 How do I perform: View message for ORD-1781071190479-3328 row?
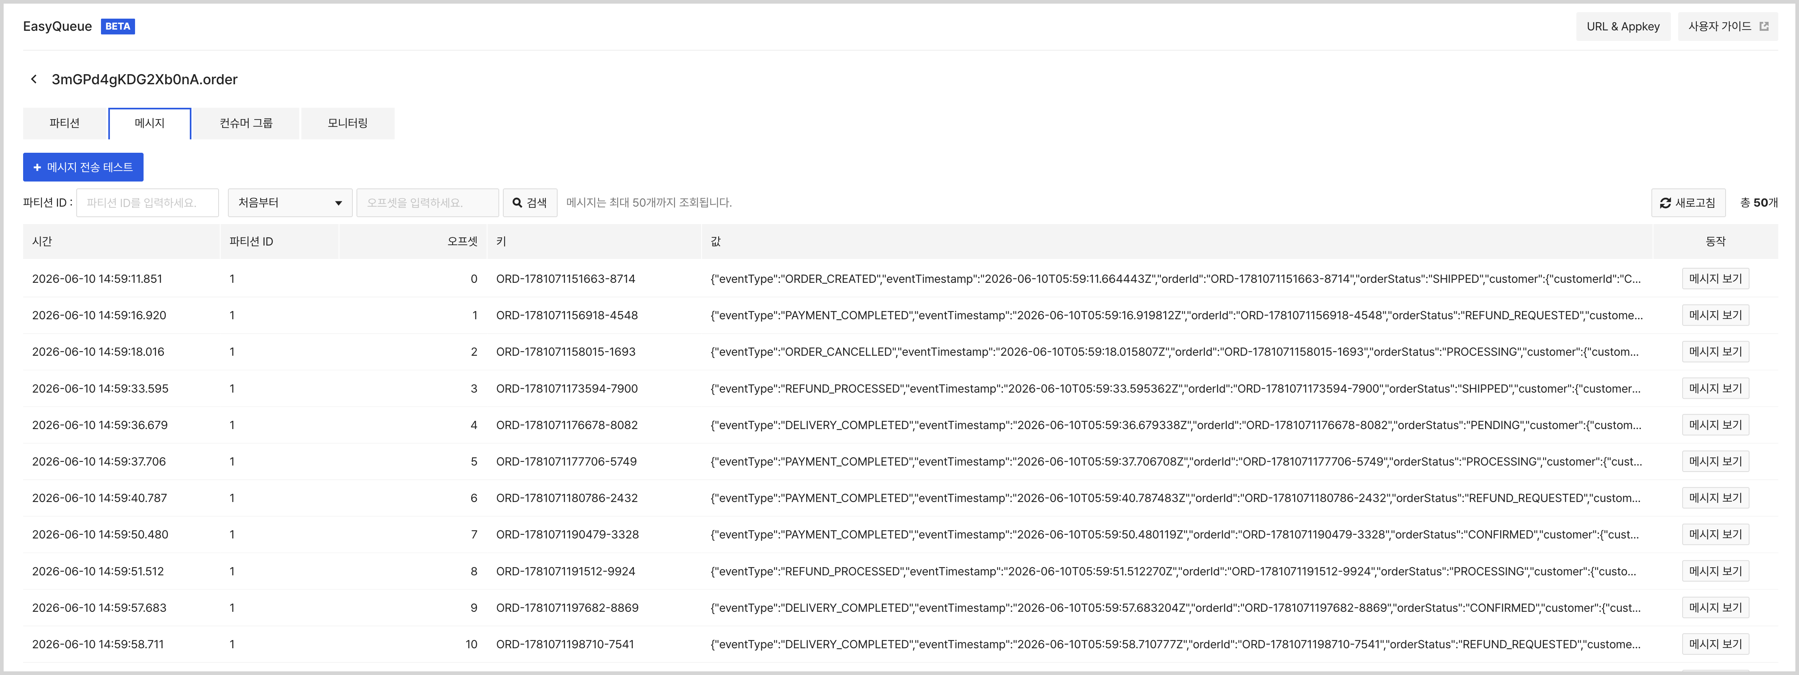(1715, 535)
